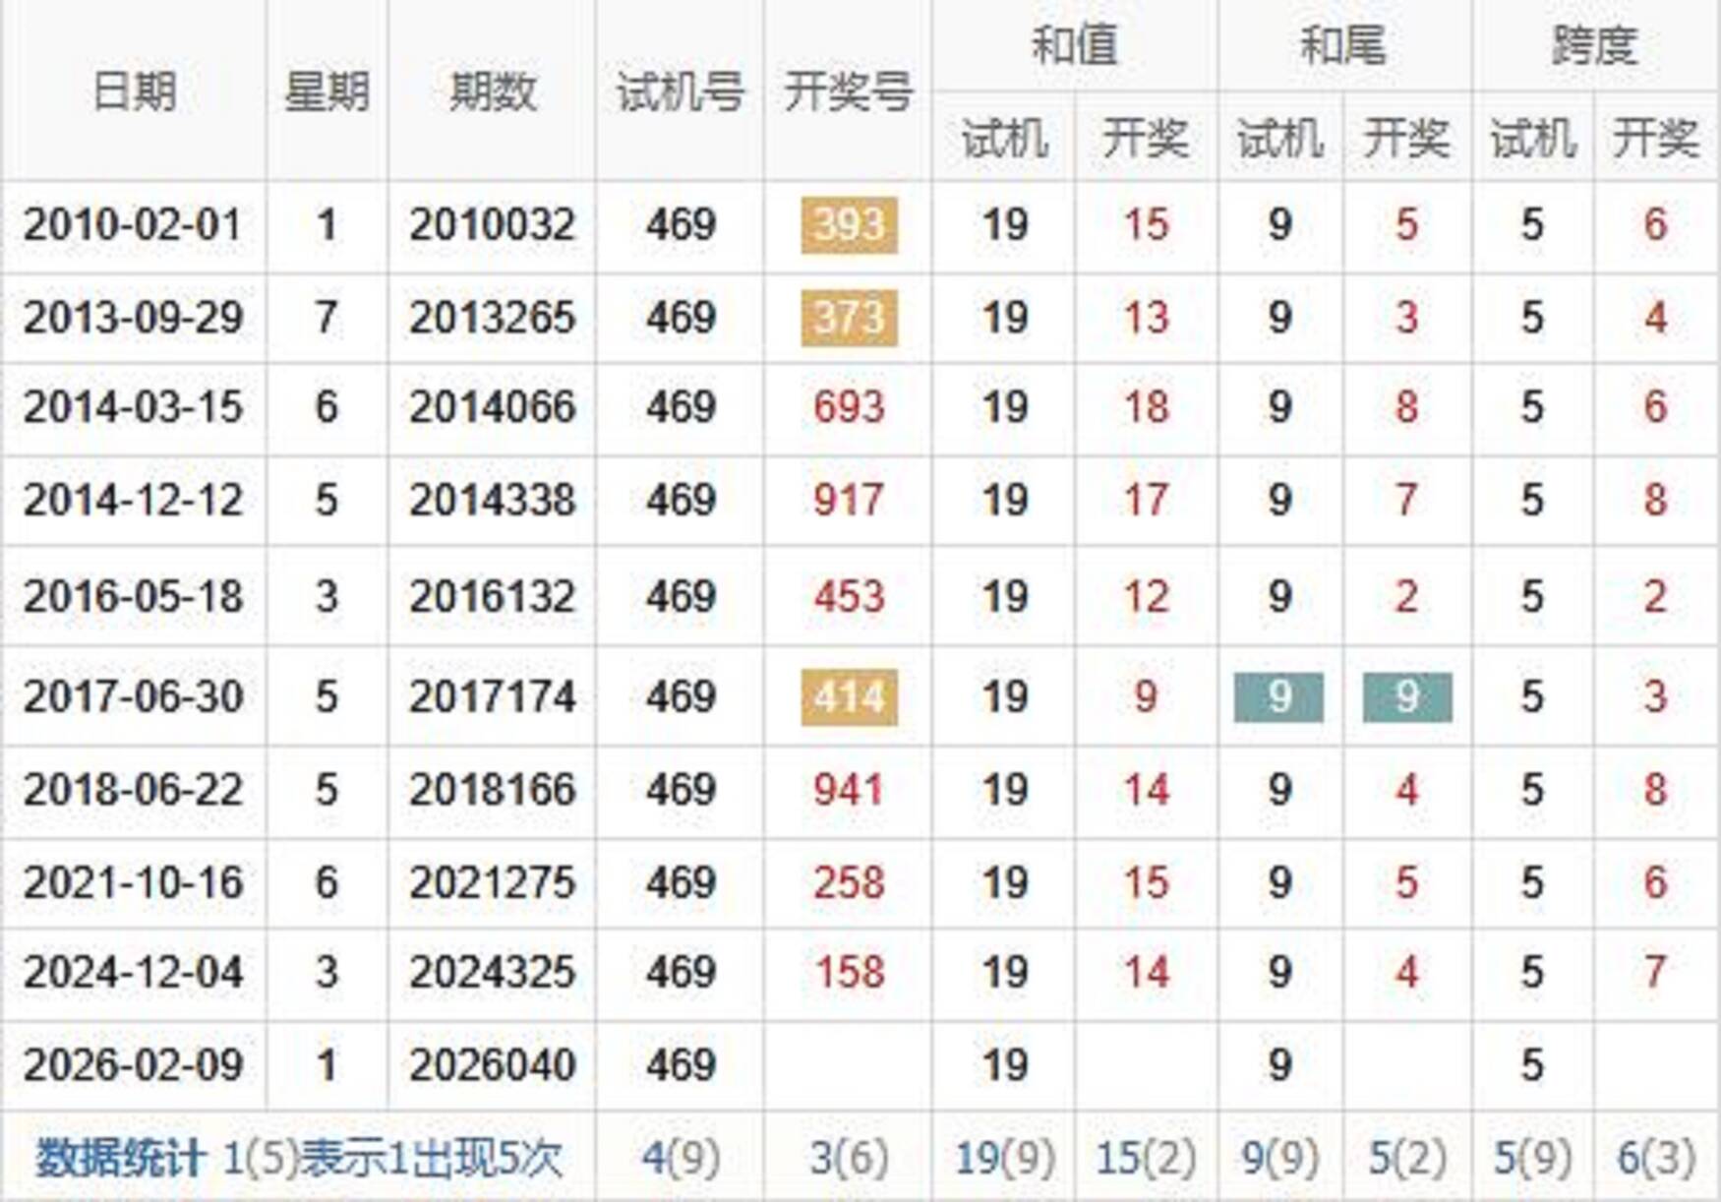This screenshot has width=1721, height=1202.
Task: Click the 19(9) statistic in bottom row
Action: click(1004, 1158)
